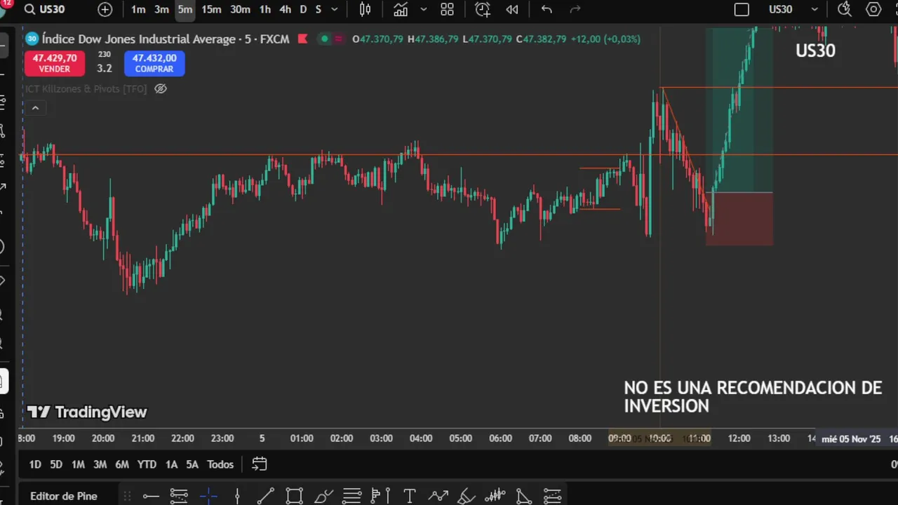
Task: Click the US30 layout name in toolbar
Action: [x=780, y=9]
